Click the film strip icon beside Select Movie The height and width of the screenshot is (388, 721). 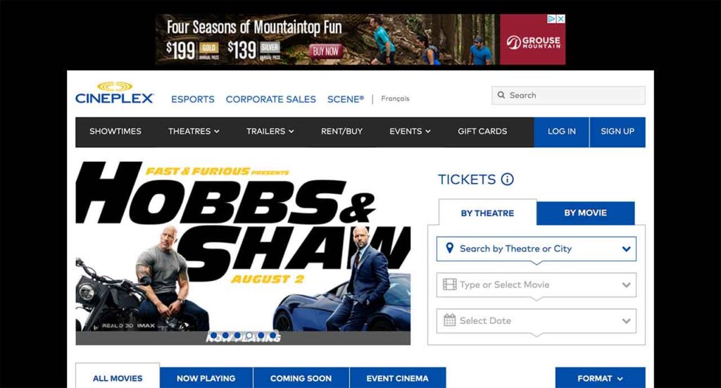[449, 284]
